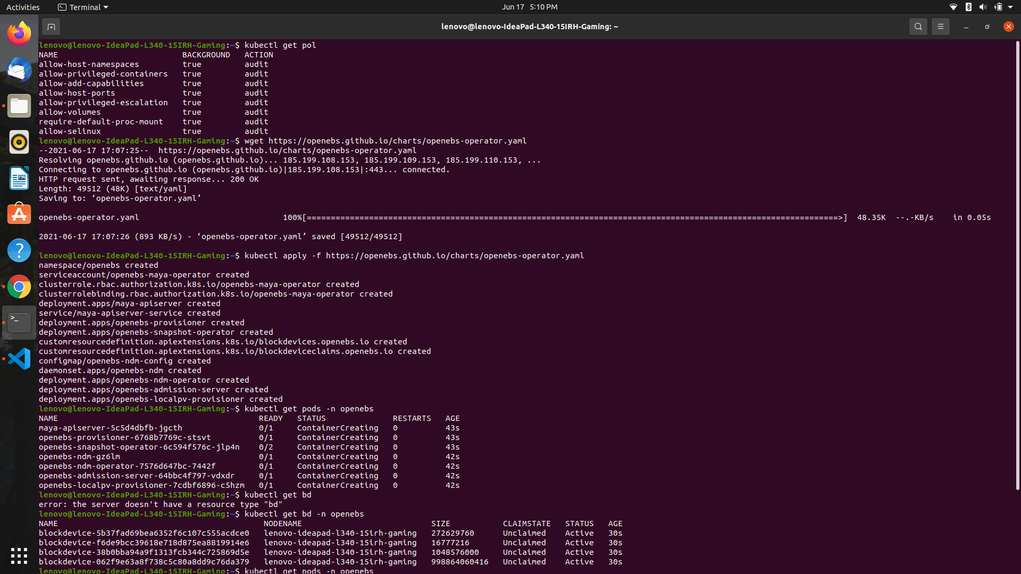This screenshot has width=1021, height=574.
Task: Open LibreOffice Writer from dock
Action: (19, 178)
